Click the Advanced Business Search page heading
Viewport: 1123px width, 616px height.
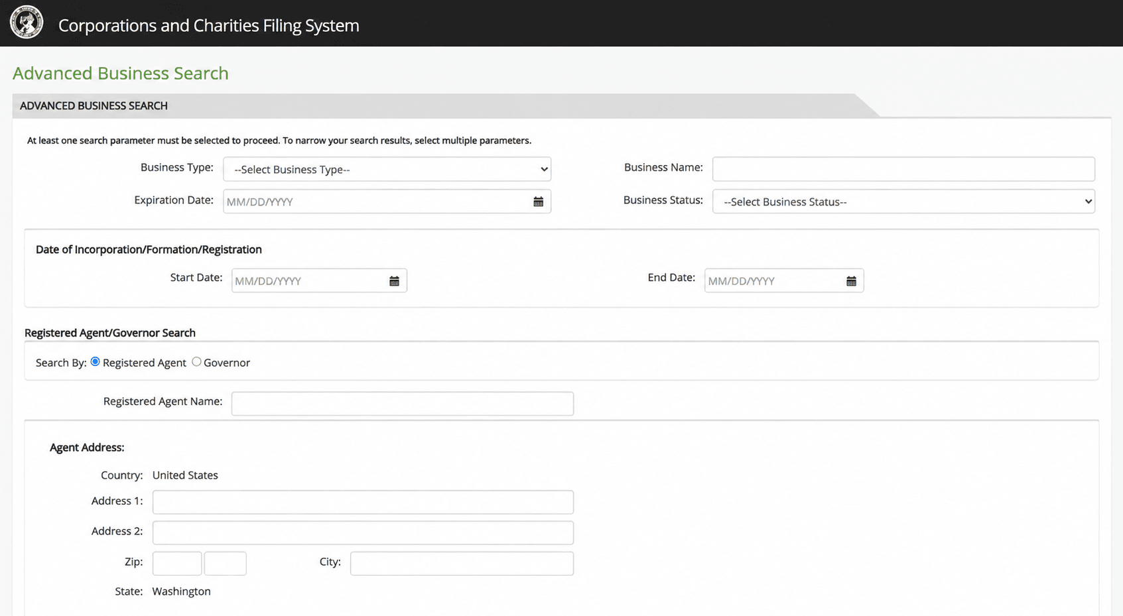(121, 73)
